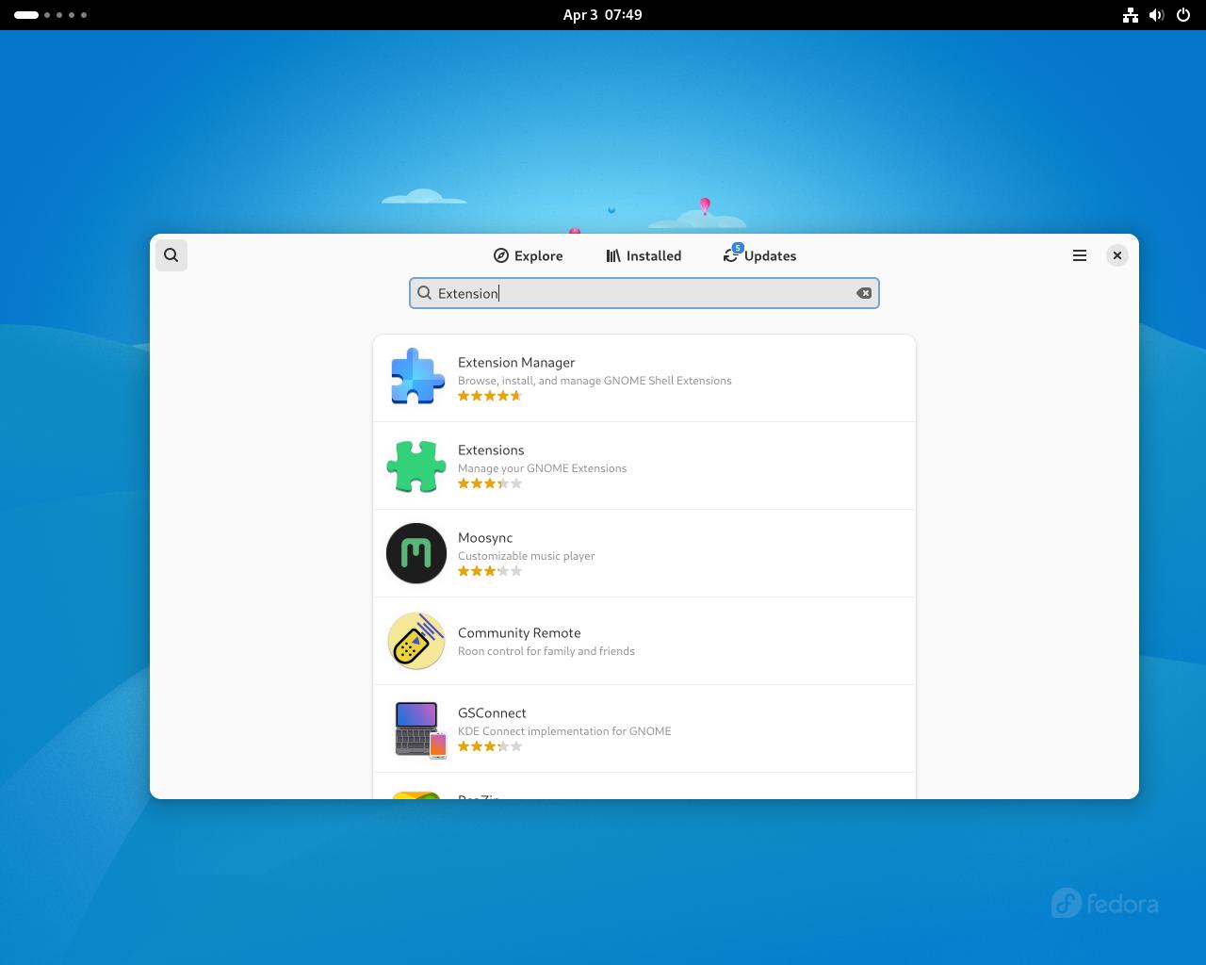The width and height of the screenshot is (1206, 965).
Task: Click the Moosync star rating
Action: pos(490,571)
